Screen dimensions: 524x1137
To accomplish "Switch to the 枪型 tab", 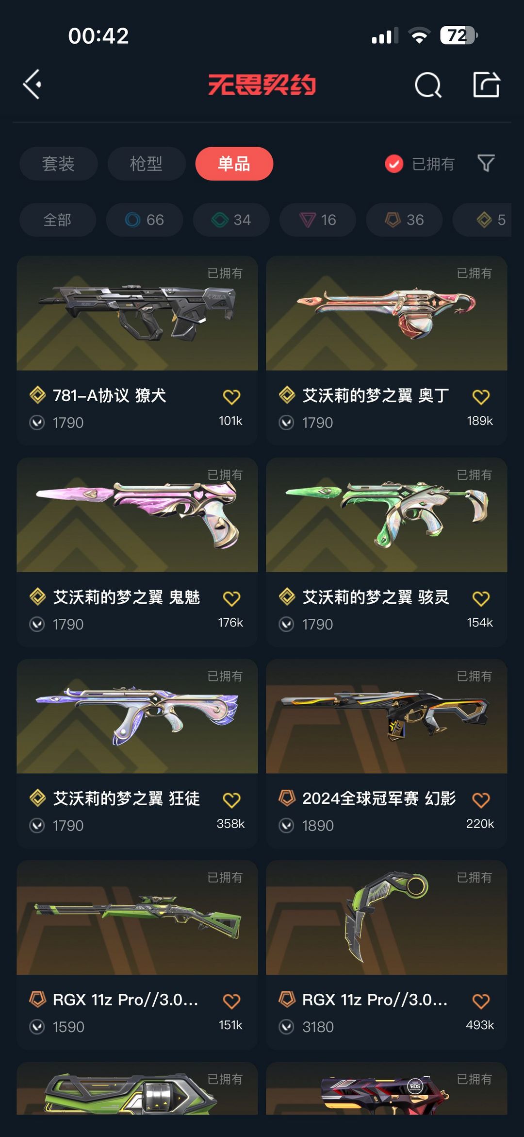I will [x=146, y=164].
